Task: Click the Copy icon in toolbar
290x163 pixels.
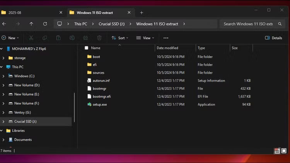Action: (x=45, y=38)
